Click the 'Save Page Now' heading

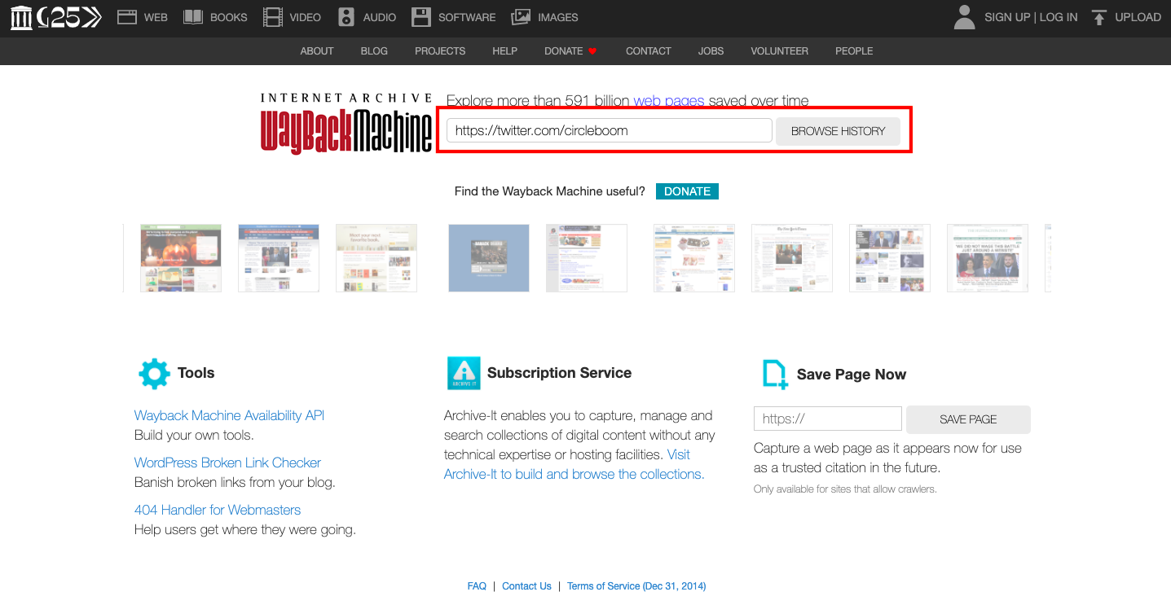852,375
